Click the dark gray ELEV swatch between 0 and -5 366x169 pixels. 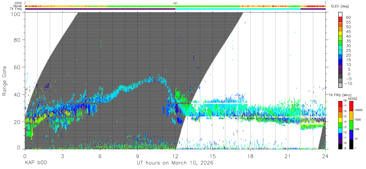(x=340, y=76)
